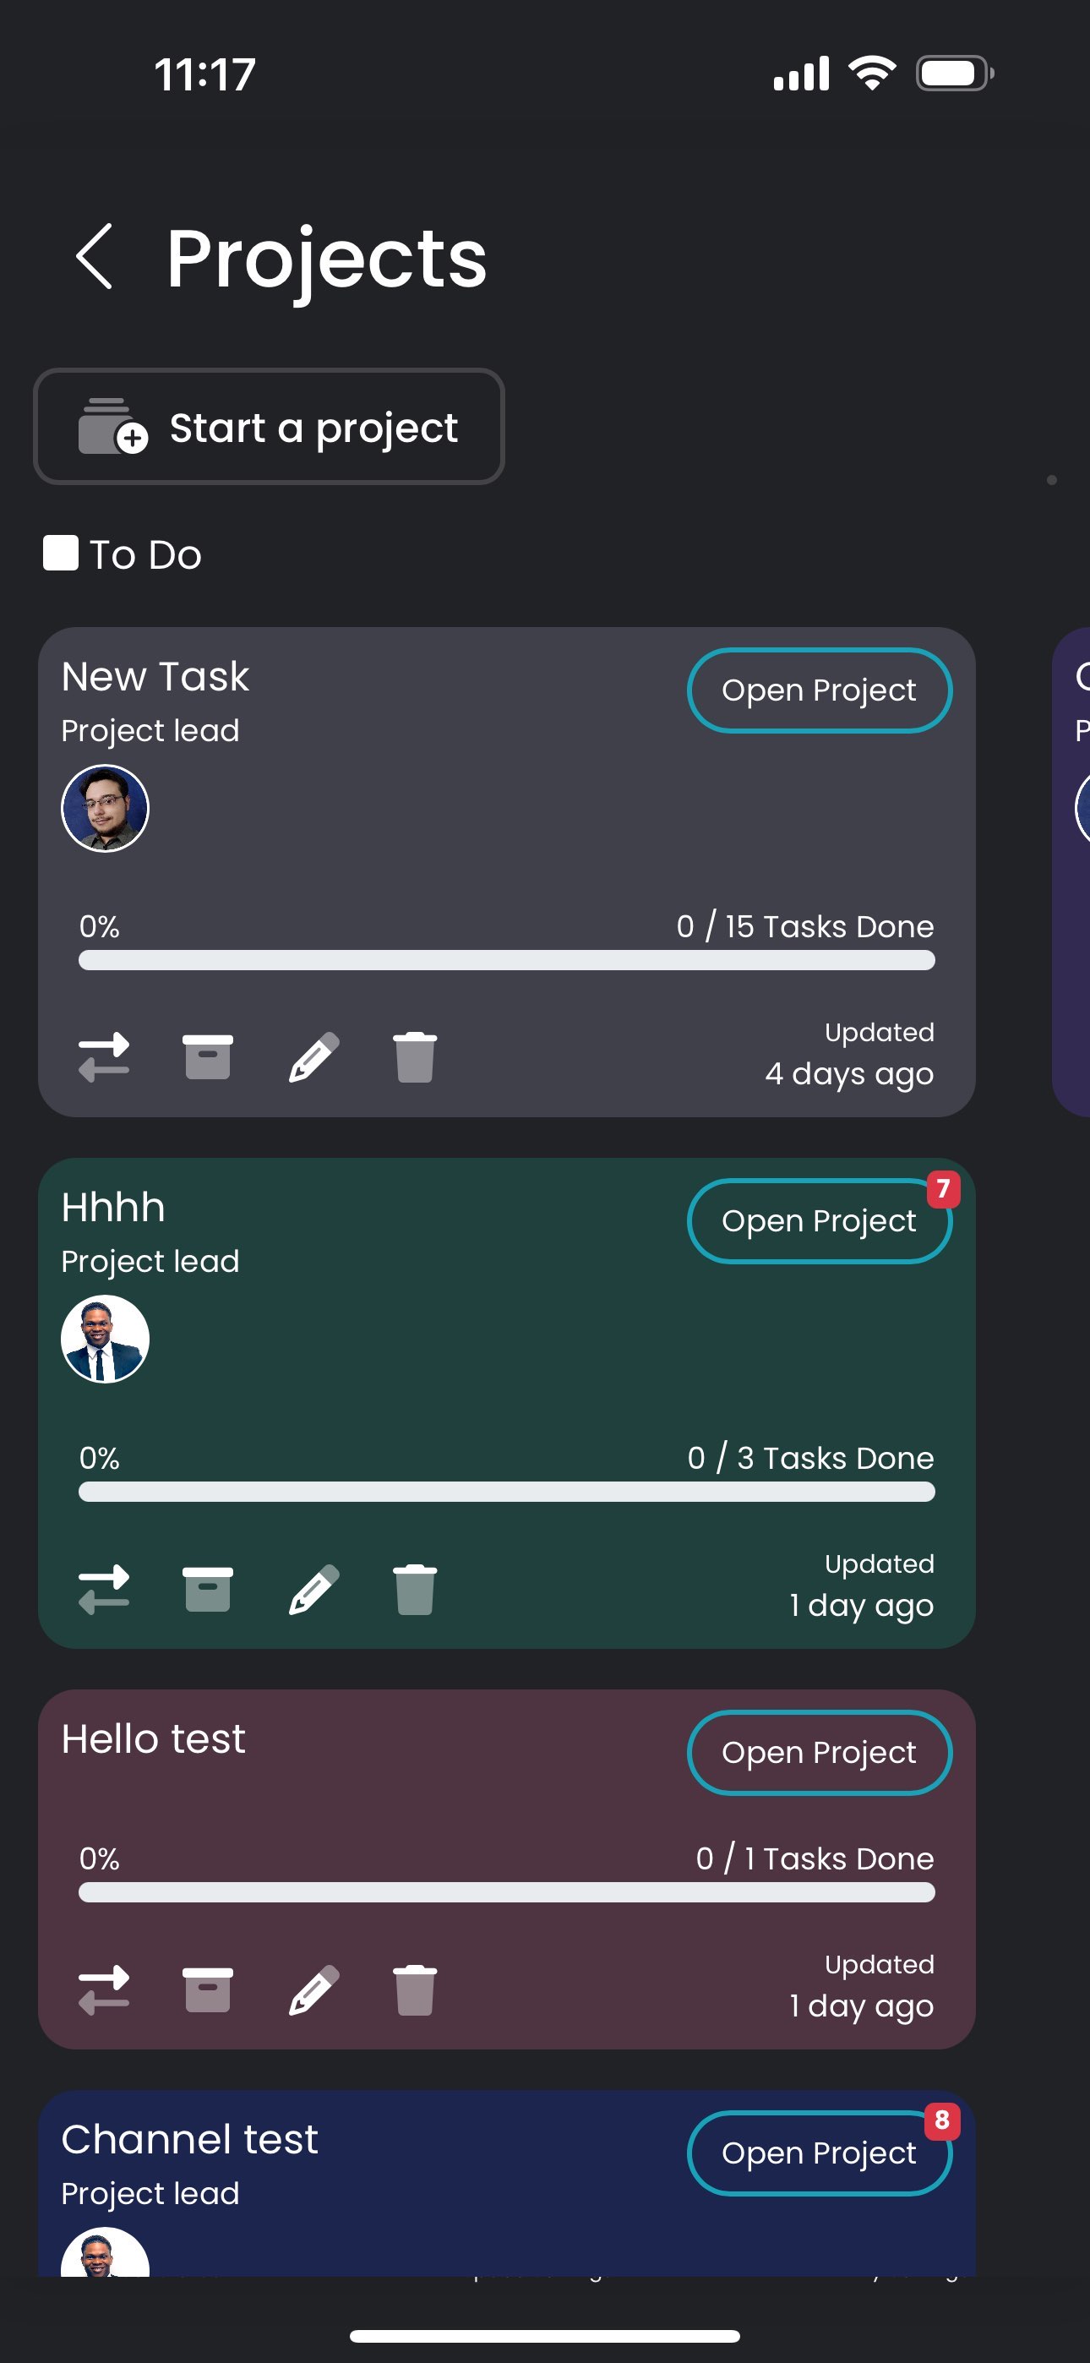Open the Hhhh project
This screenshot has height=2363, width=1090.
(x=820, y=1221)
